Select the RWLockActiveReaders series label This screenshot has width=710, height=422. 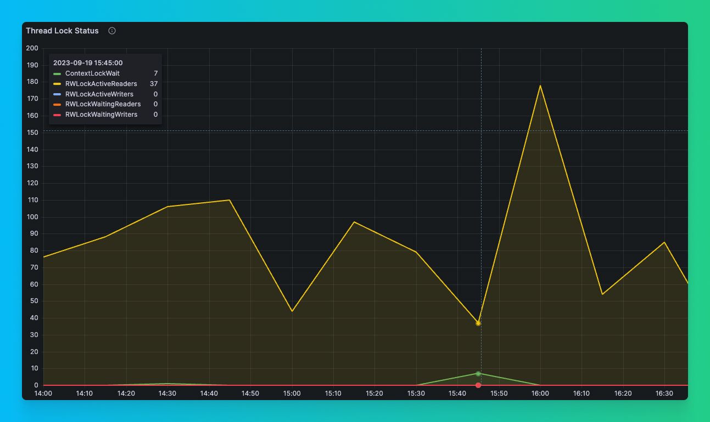101,84
